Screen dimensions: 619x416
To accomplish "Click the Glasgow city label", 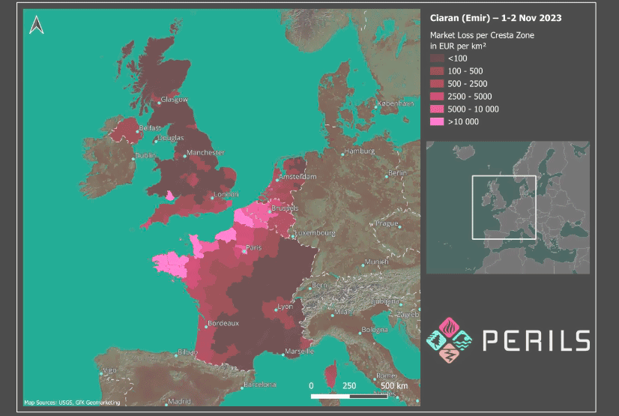I will click(x=174, y=100).
